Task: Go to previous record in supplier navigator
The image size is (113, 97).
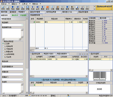Action: click(x=82, y=54)
